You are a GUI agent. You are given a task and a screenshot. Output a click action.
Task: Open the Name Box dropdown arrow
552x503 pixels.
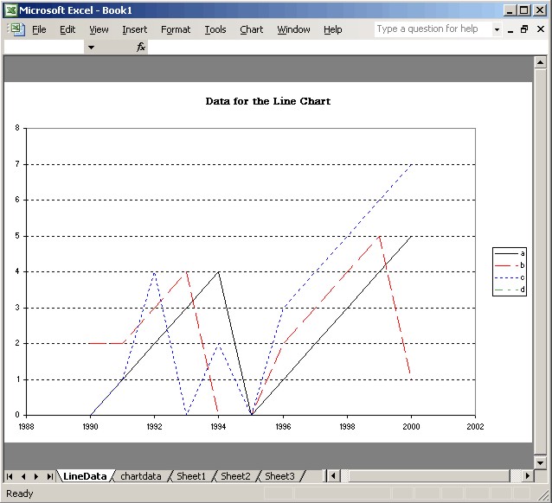[91, 48]
